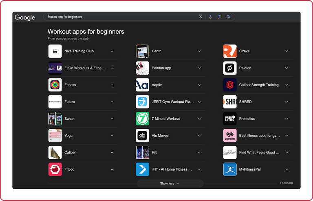Select the Find What Feels Good icon
The width and height of the screenshot is (313, 201).
(230, 153)
